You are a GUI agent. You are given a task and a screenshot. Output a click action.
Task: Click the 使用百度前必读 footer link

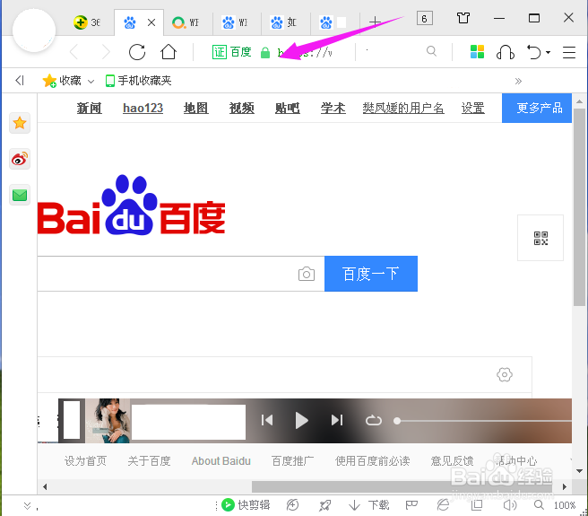tap(372, 460)
